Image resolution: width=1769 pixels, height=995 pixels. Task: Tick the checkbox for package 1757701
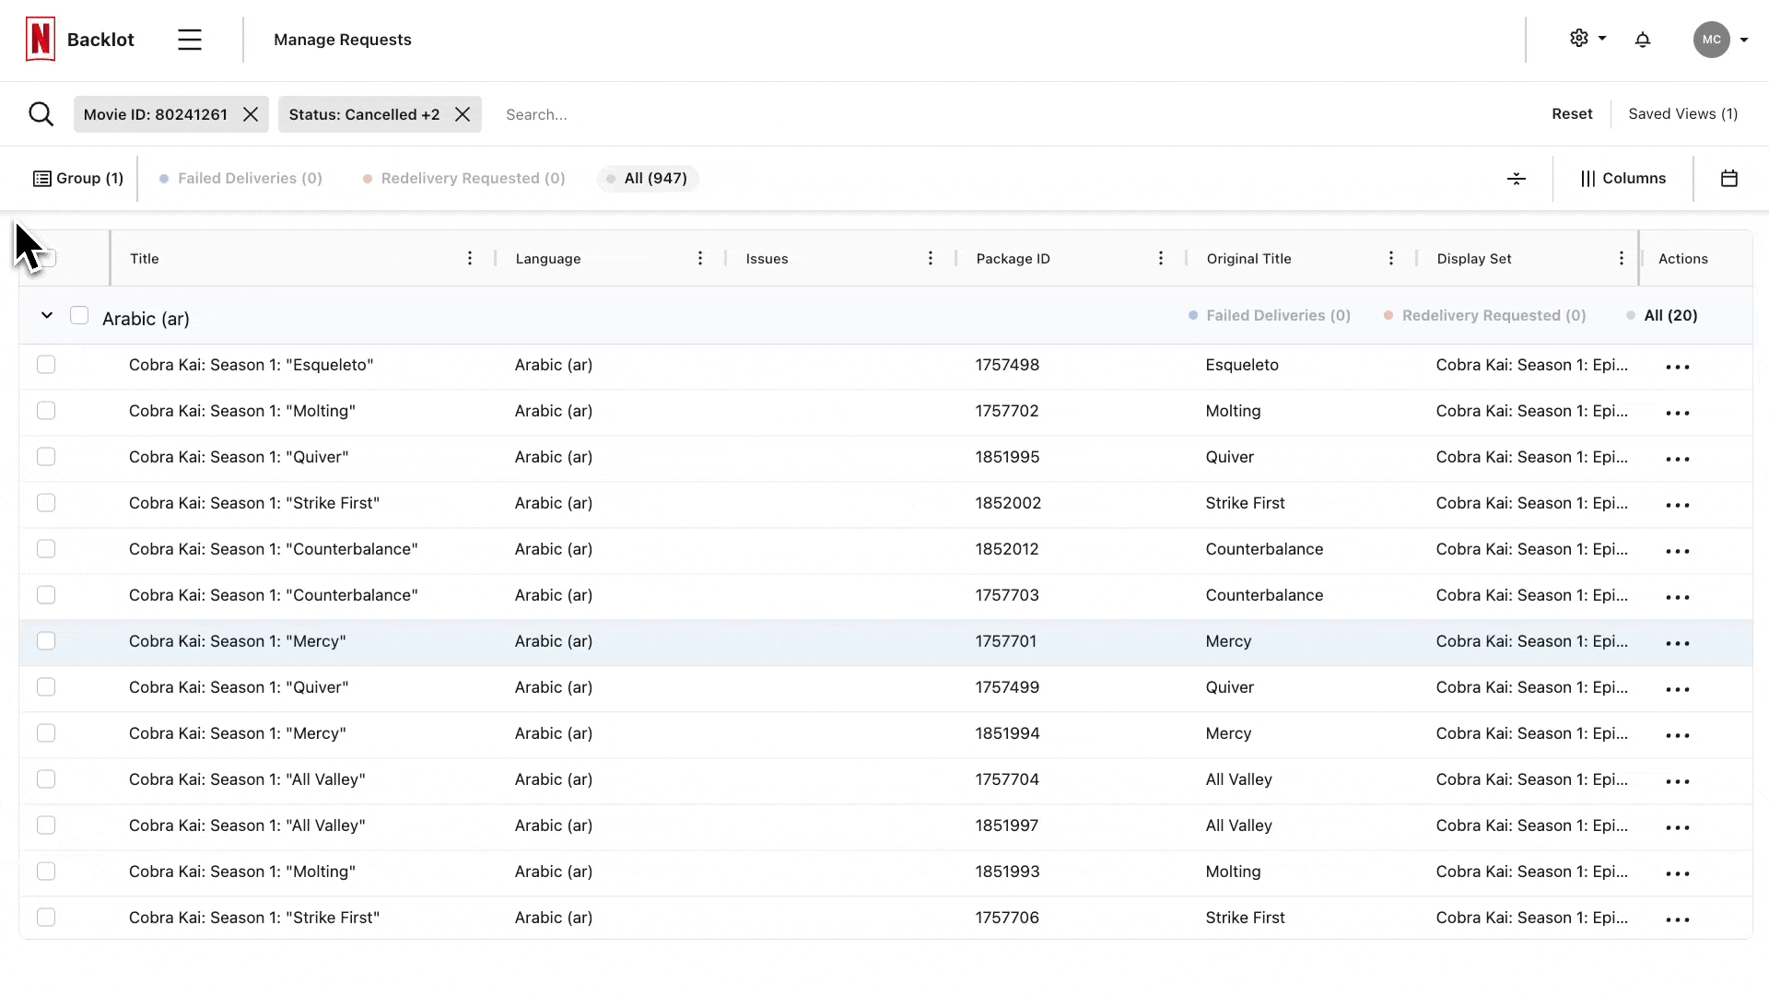[46, 641]
